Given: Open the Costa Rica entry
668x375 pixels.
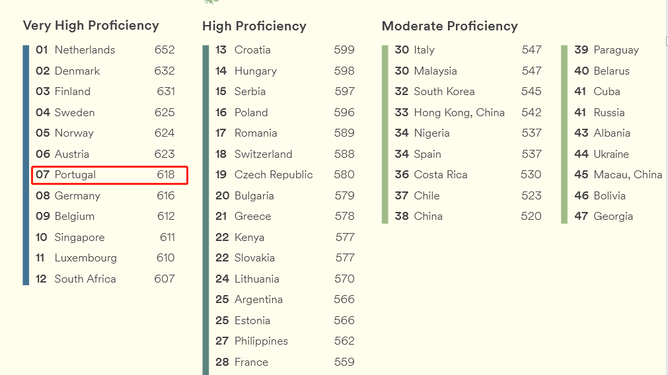Looking at the screenshot, I should click(440, 175).
